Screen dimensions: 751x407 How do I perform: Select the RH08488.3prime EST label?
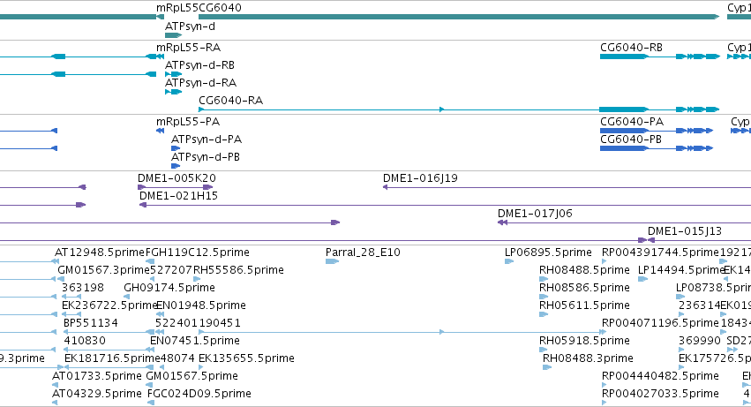[x=588, y=359]
